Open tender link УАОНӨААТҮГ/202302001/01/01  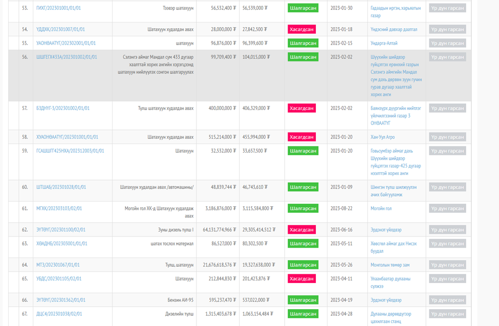point(66,43)
